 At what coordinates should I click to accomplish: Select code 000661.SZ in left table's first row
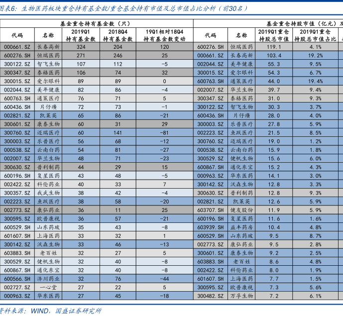(17, 47)
